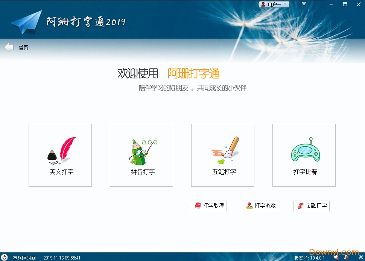Click the date-time display in status bar
This screenshot has width=365, height=261.
click(x=62, y=258)
